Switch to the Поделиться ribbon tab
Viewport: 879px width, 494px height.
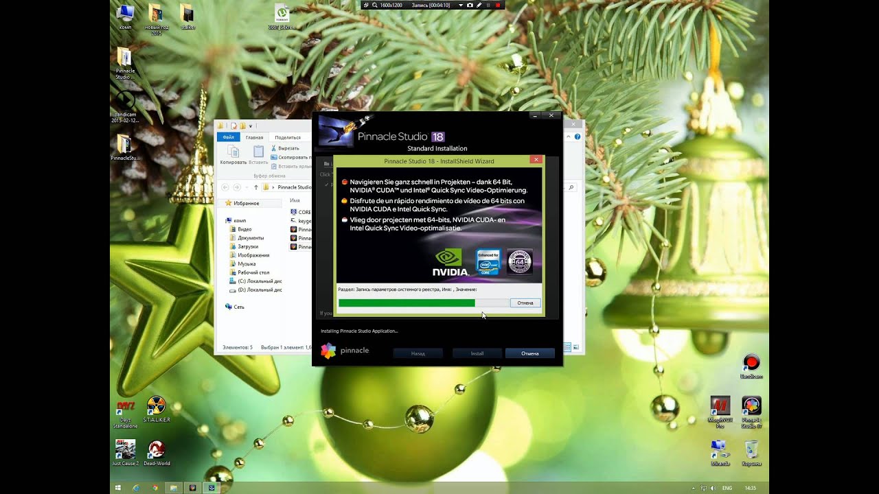288,137
